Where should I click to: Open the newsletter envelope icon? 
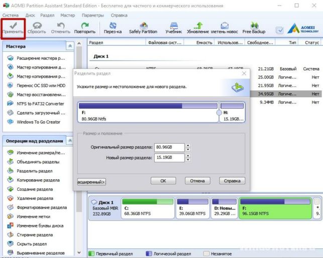coord(225,29)
